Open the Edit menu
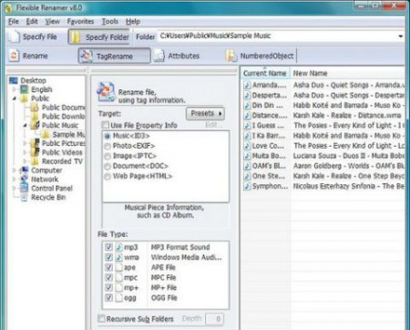 pos(32,22)
